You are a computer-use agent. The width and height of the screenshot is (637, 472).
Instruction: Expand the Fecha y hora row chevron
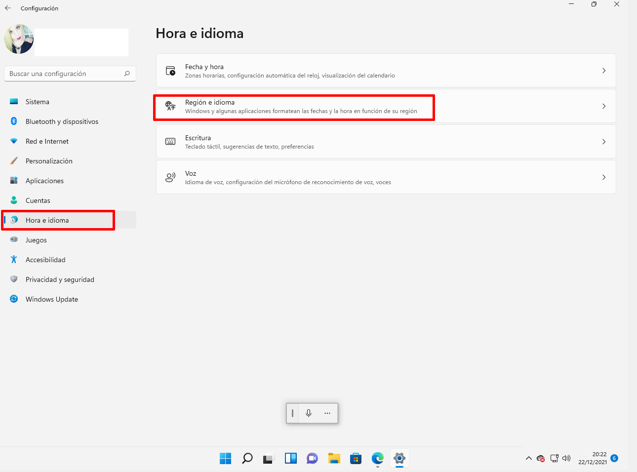(604, 71)
